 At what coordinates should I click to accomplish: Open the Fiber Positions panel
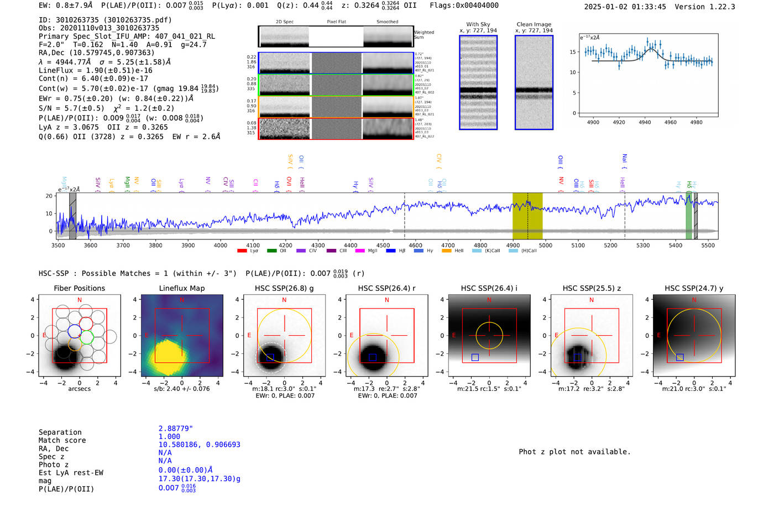tap(80, 336)
